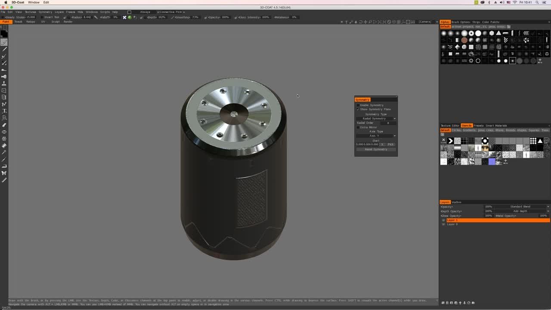Switch to the VoxTree tab
The image size is (551, 310).
(x=456, y=202)
